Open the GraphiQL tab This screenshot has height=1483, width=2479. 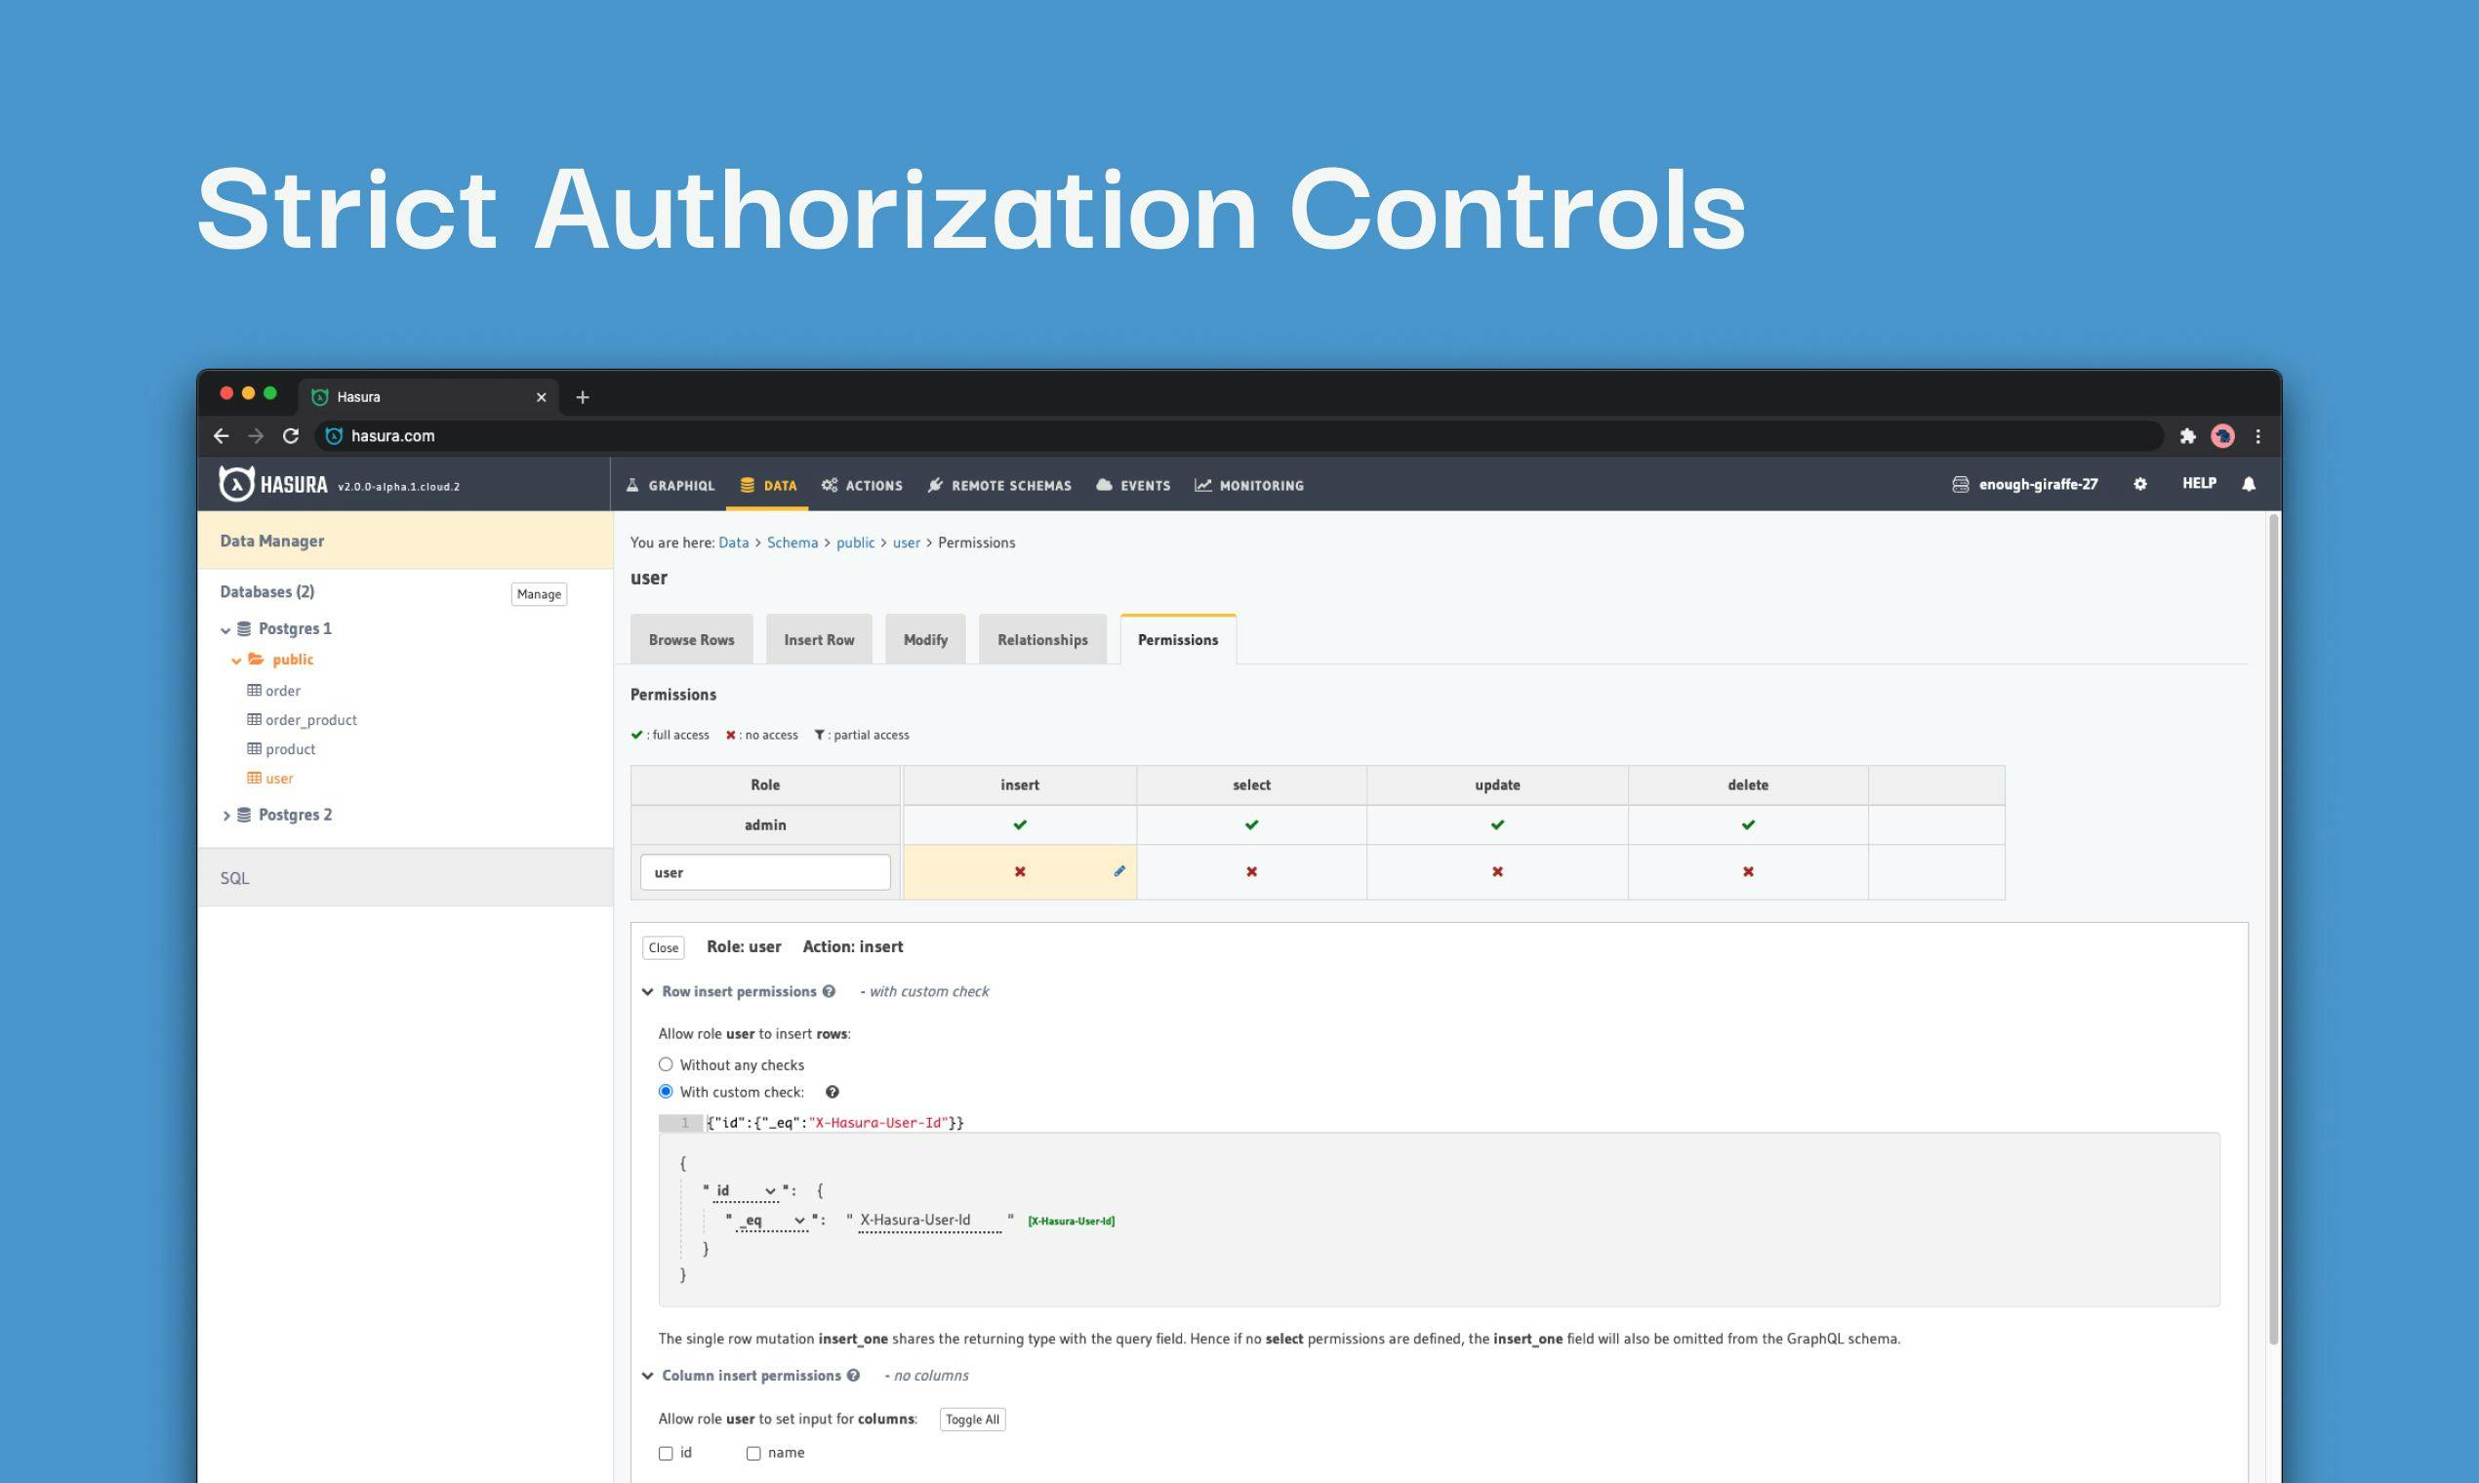pos(671,486)
